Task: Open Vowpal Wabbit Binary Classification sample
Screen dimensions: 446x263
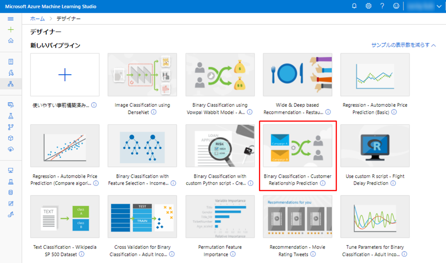Action: click(220, 75)
